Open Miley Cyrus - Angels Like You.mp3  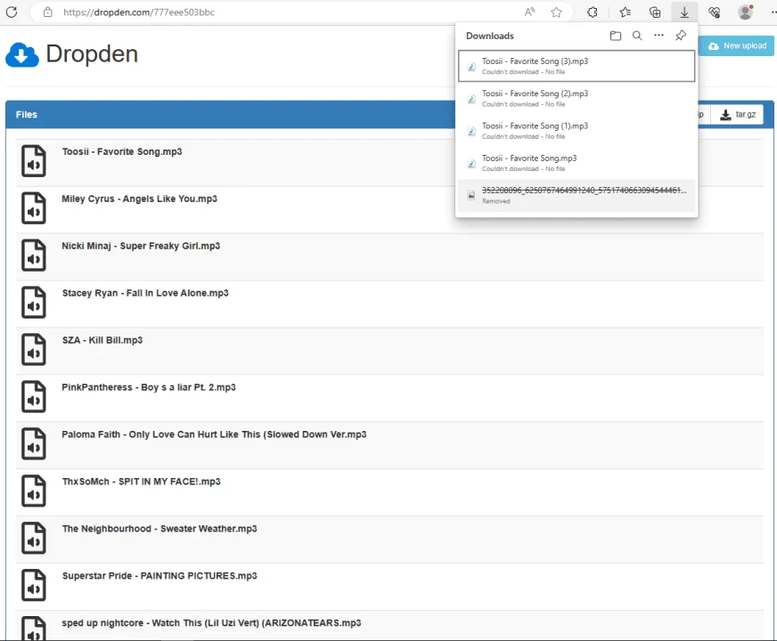pos(139,199)
